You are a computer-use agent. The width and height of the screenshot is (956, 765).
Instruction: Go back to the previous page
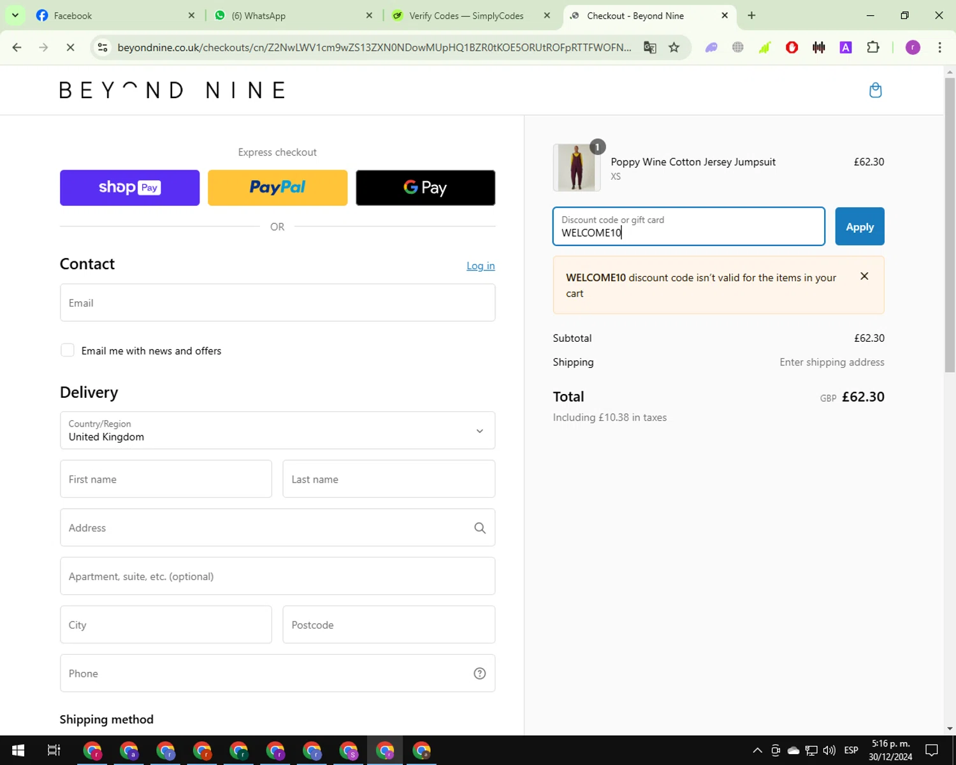17,47
